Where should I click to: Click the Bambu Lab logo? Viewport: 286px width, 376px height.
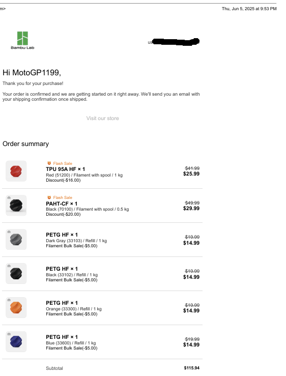pyautogui.click(x=22, y=40)
